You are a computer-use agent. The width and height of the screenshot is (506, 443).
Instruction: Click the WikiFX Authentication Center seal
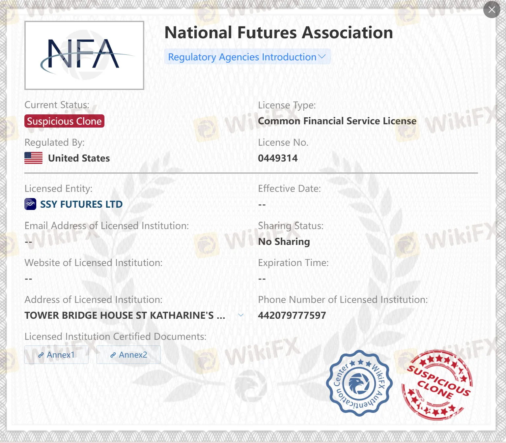(359, 383)
